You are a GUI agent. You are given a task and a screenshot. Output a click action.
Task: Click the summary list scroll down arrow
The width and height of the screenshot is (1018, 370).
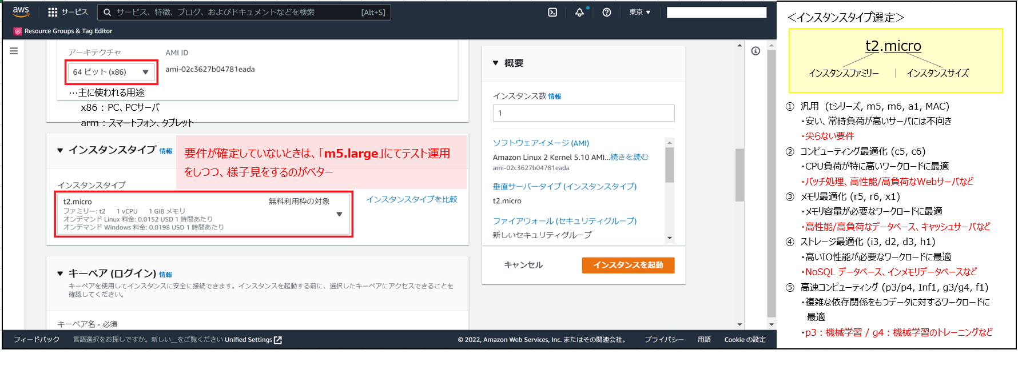click(670, 238)
